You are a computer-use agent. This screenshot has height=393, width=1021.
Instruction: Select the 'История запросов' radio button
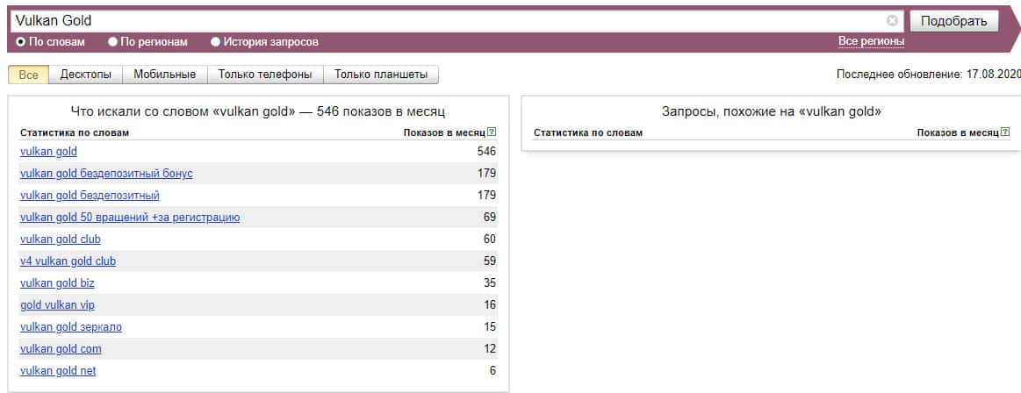pyautogui.click(x=215, y=41)
